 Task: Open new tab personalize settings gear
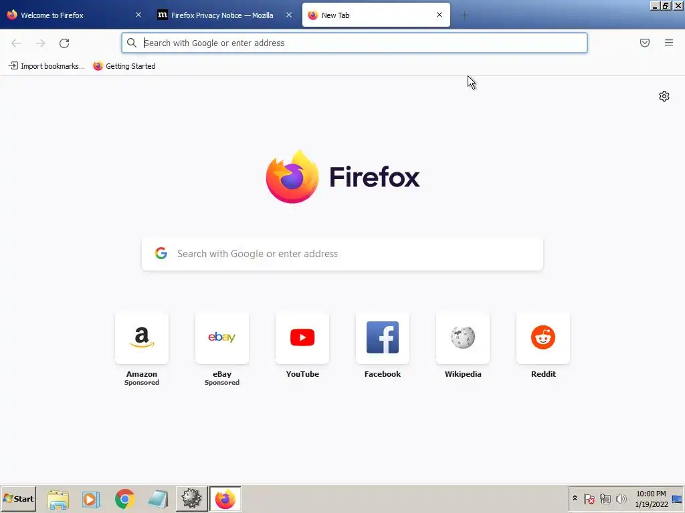point(664,96)
